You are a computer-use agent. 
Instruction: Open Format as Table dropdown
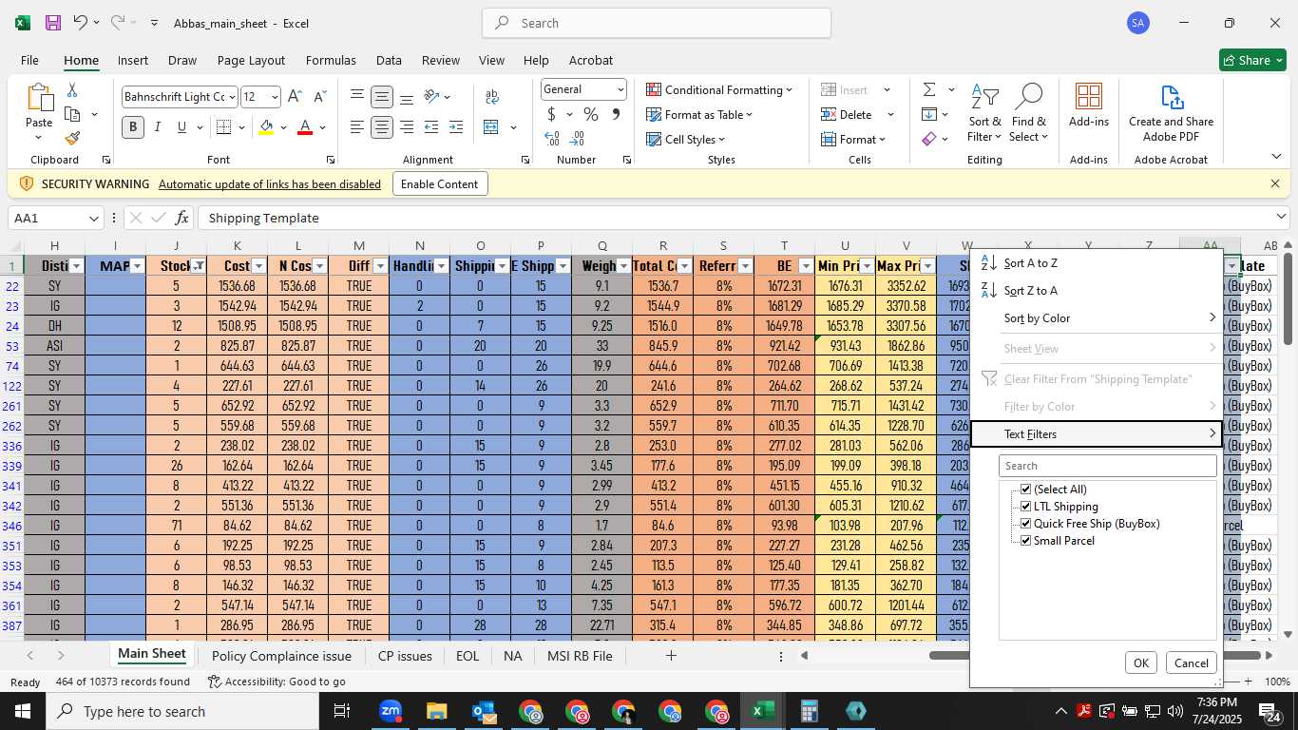click(699, 114)
